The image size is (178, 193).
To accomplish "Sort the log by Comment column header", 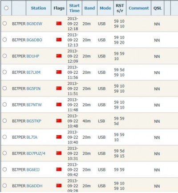I will [x=138, y=8].
